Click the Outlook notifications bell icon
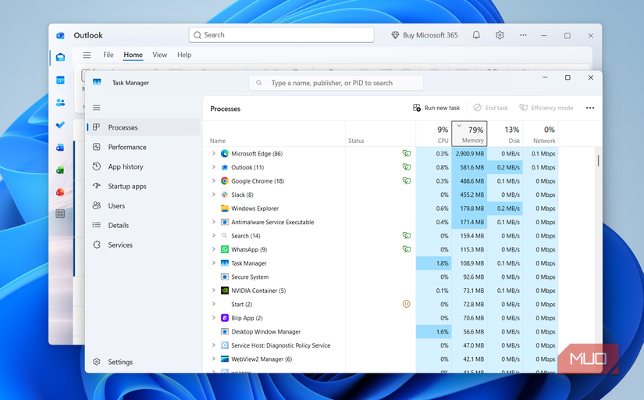The width and height of the screenshot is (644, 400). (x=476, y=35)
